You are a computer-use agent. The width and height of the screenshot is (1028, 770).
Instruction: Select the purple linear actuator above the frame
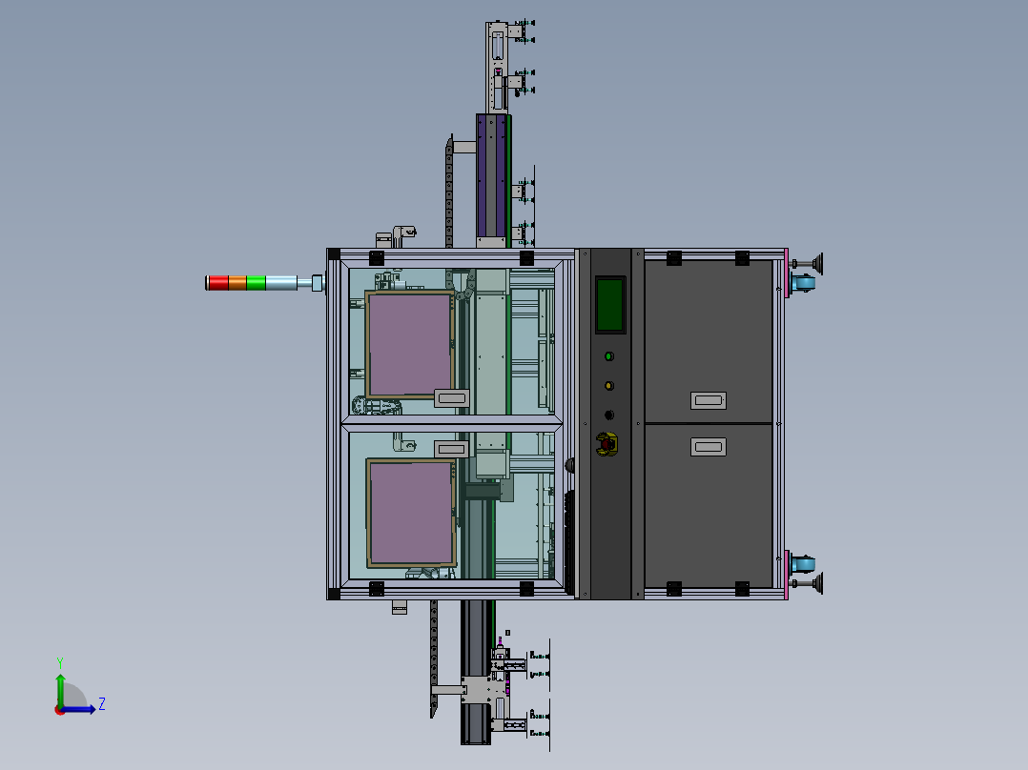pos(493,175)
